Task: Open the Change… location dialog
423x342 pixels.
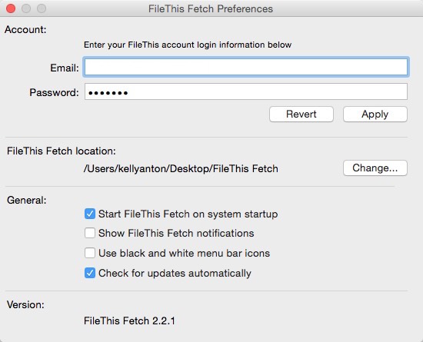Action: [x=375, y=168]
